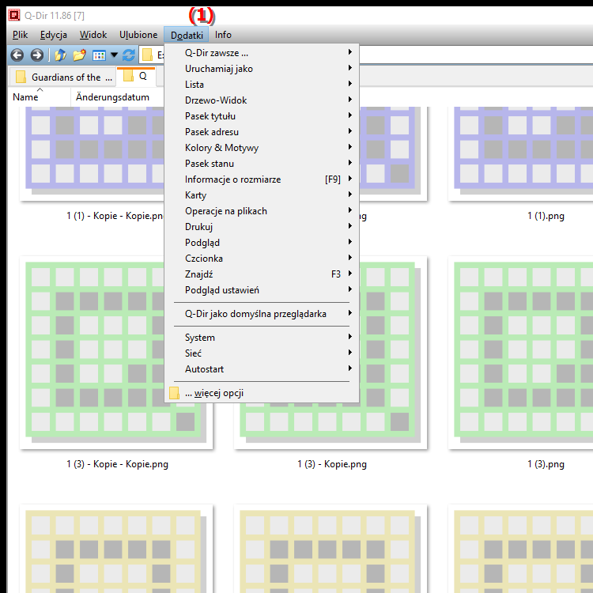Open the view mode dropdown arrow
Image resolution: width=593 pixels, height=593 pixels.
(x=114, y=55)
